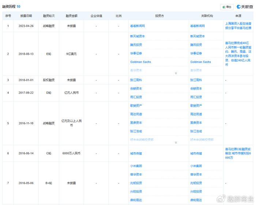Click the 天眼查 logo

click(x=245, y=7)
